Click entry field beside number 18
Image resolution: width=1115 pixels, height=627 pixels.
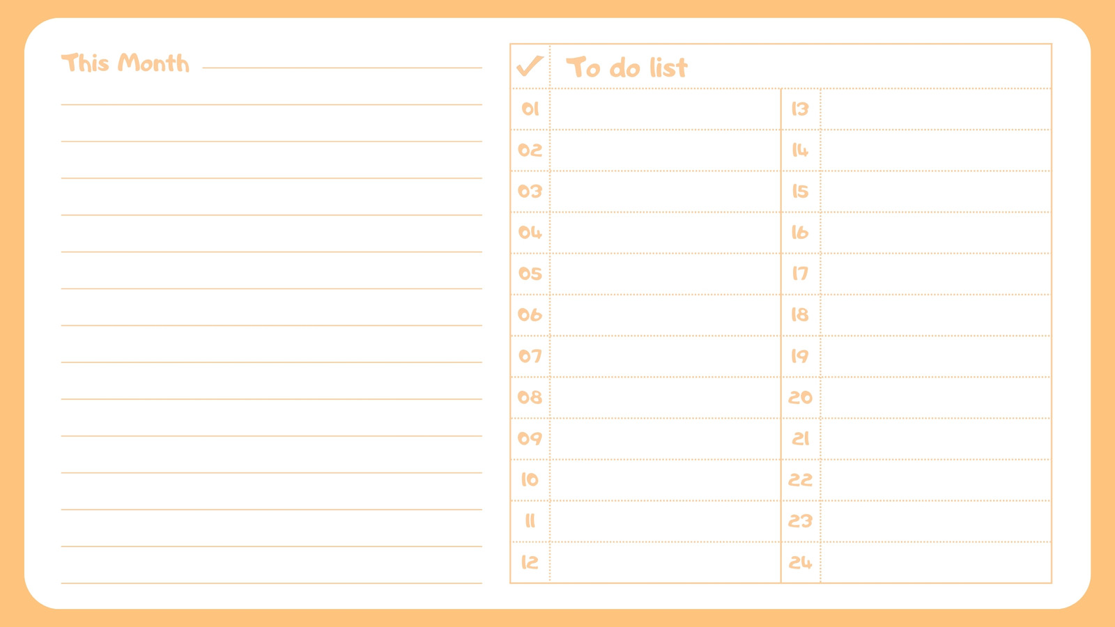pos(936,315)
